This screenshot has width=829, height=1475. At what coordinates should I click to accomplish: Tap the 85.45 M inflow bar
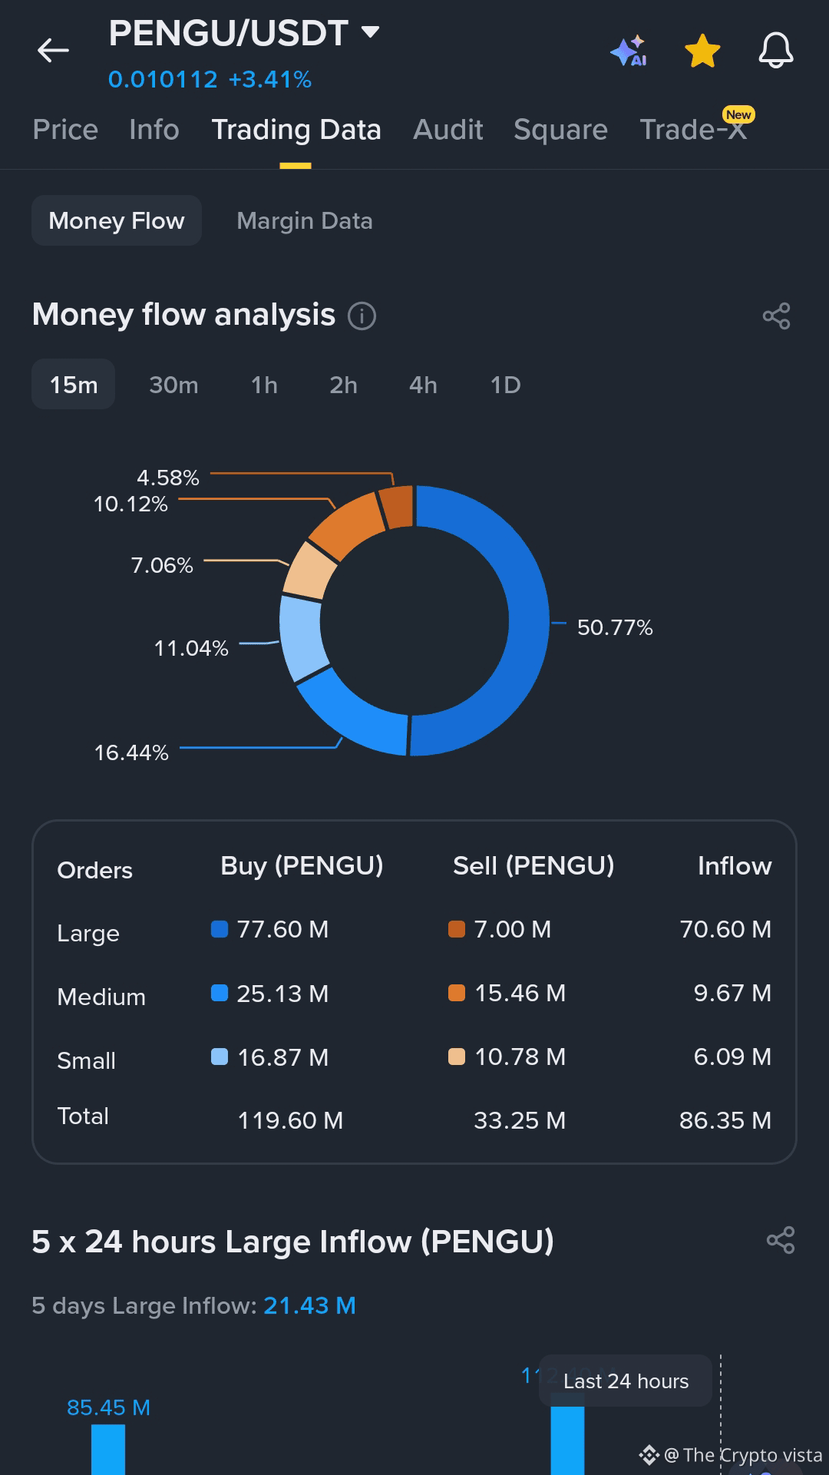pyautogui.click(x=108, y=1449)
